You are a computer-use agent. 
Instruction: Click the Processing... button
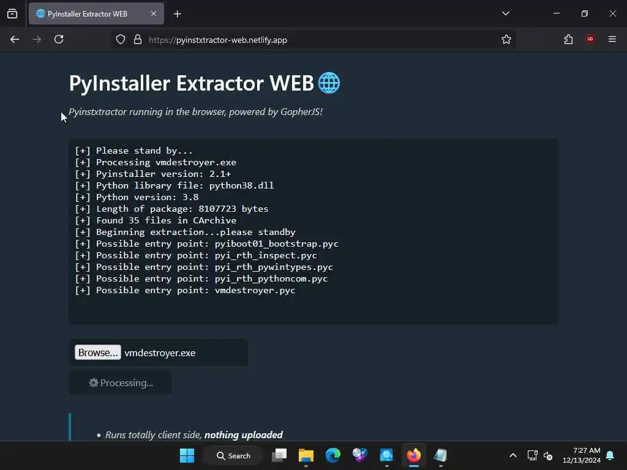(121, 383)
